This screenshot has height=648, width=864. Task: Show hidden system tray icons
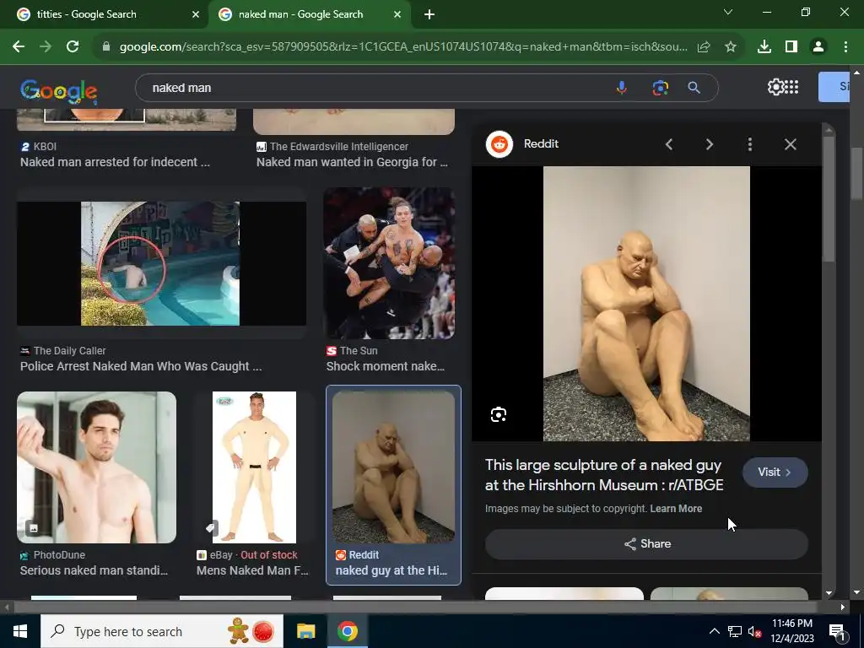click(714, 631)
